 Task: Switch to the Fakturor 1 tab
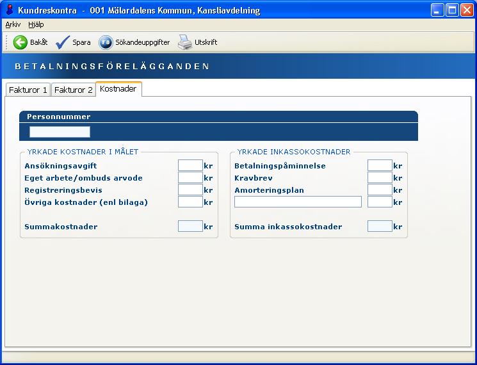[28, 90]
